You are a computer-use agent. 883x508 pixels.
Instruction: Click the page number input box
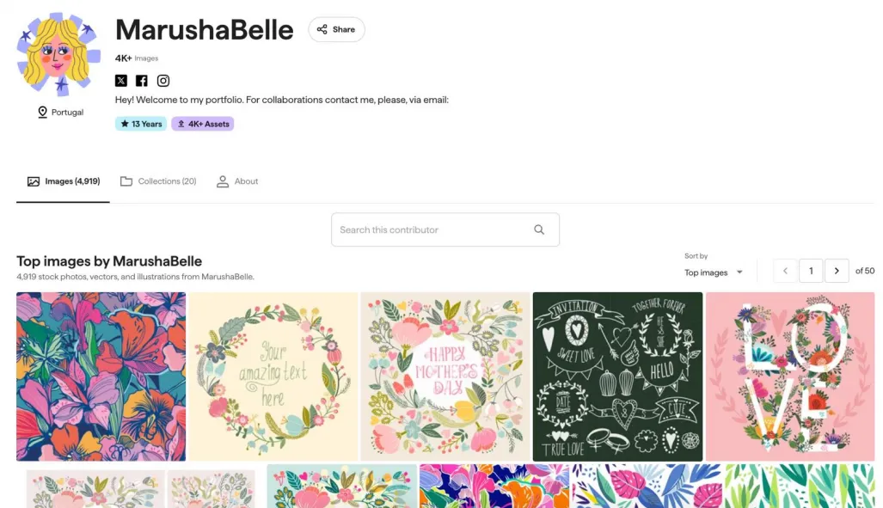[811, 272]
